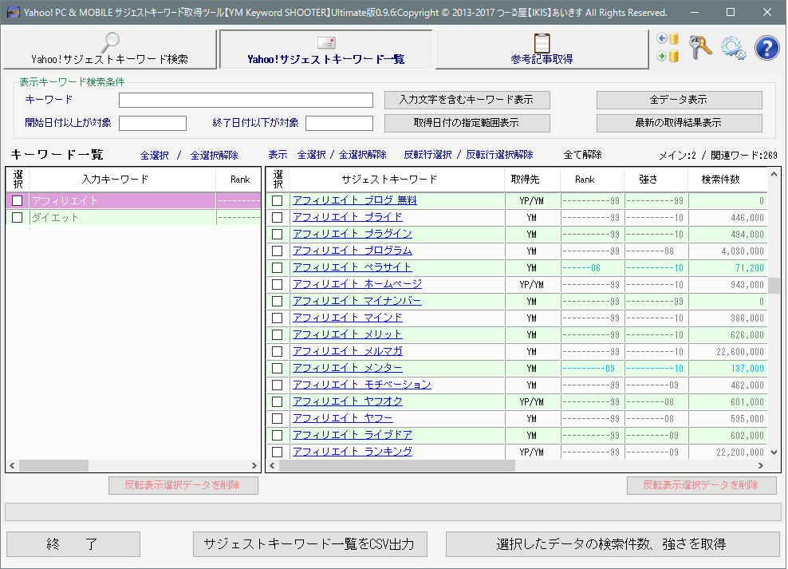Click suggest list vertical scrollbar down arrow
Viewport: 788px width, 569px height.
tap(774, 452)
